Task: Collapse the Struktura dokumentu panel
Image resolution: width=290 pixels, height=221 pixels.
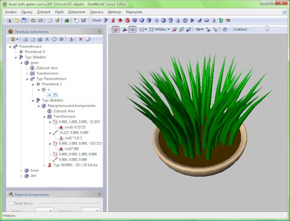Action: click(x=99, y=32)
